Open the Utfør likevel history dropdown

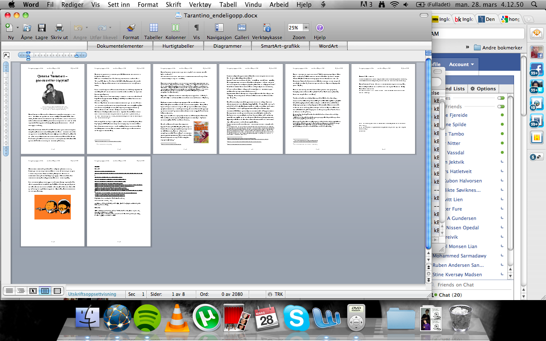point(110,28)
